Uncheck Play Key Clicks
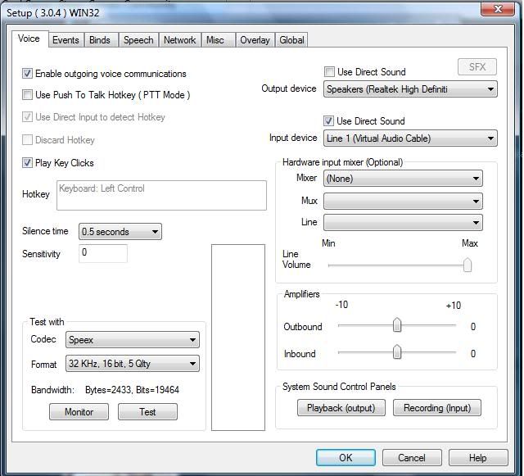 point(28,163)
